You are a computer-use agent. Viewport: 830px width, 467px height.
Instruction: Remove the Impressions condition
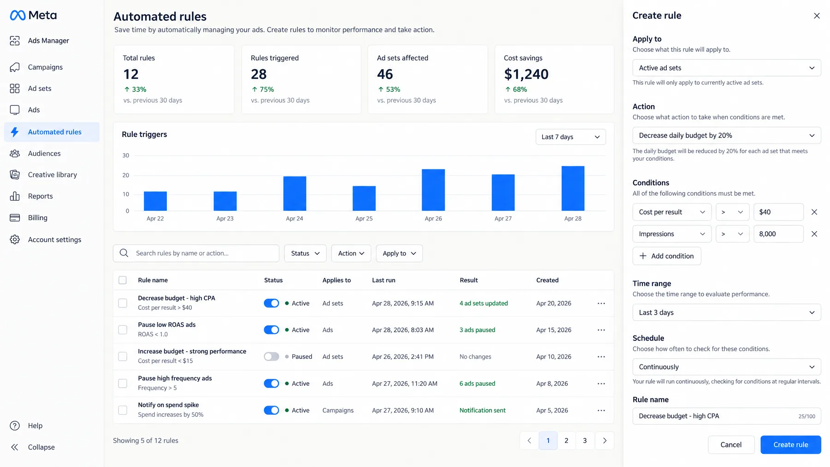tap(814, 234)
